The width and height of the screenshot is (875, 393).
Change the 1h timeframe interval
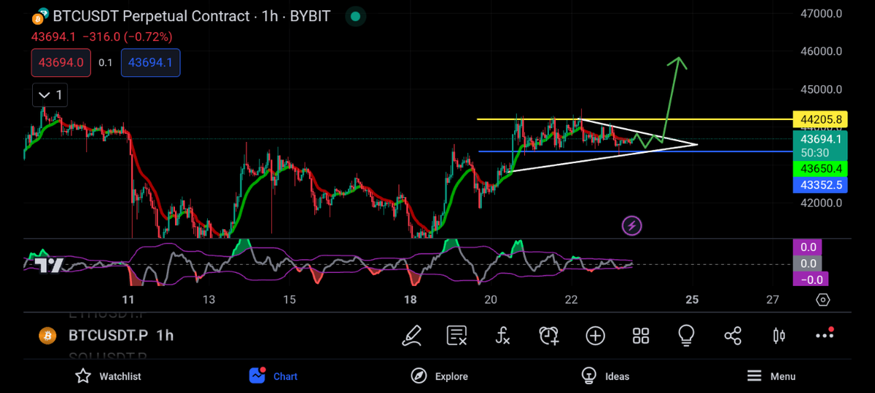(165, 336)
